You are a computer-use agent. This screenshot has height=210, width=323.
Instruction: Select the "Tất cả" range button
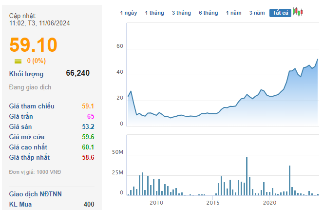[x=280, y=13]
